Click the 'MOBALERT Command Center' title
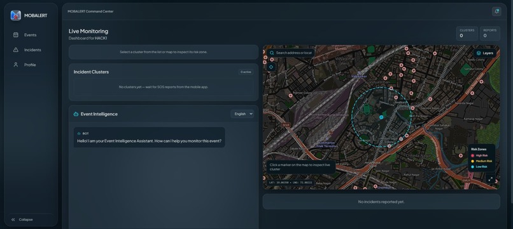 [90, 11]
